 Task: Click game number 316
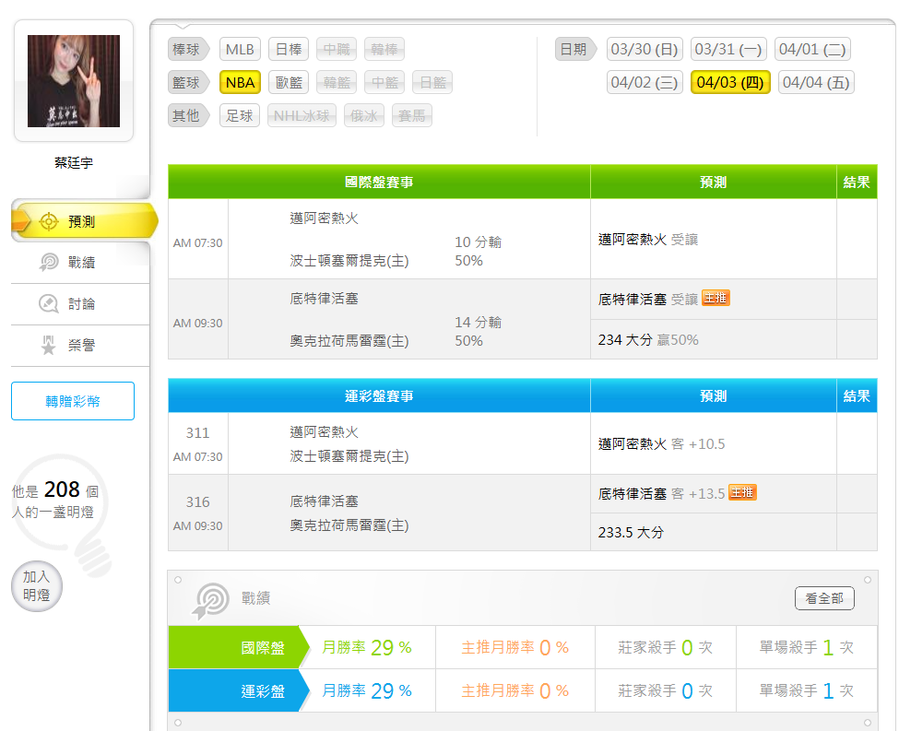tap(198, 502)
